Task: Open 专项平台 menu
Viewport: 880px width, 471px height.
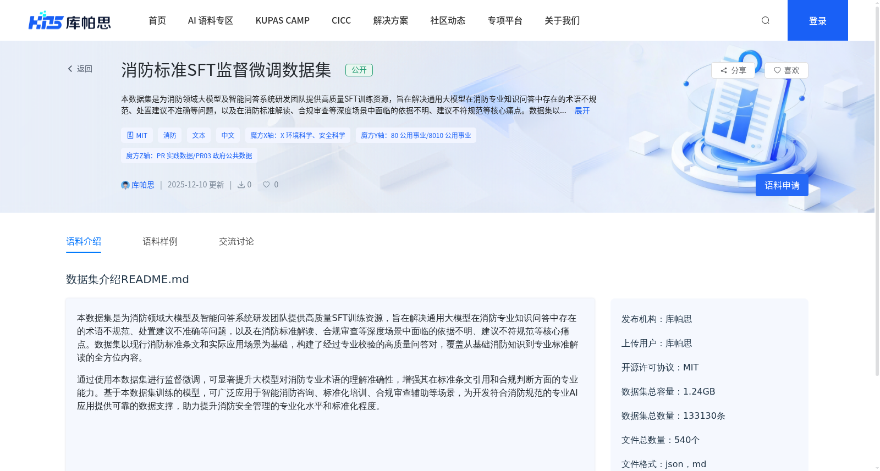Action: coord(505,20)
